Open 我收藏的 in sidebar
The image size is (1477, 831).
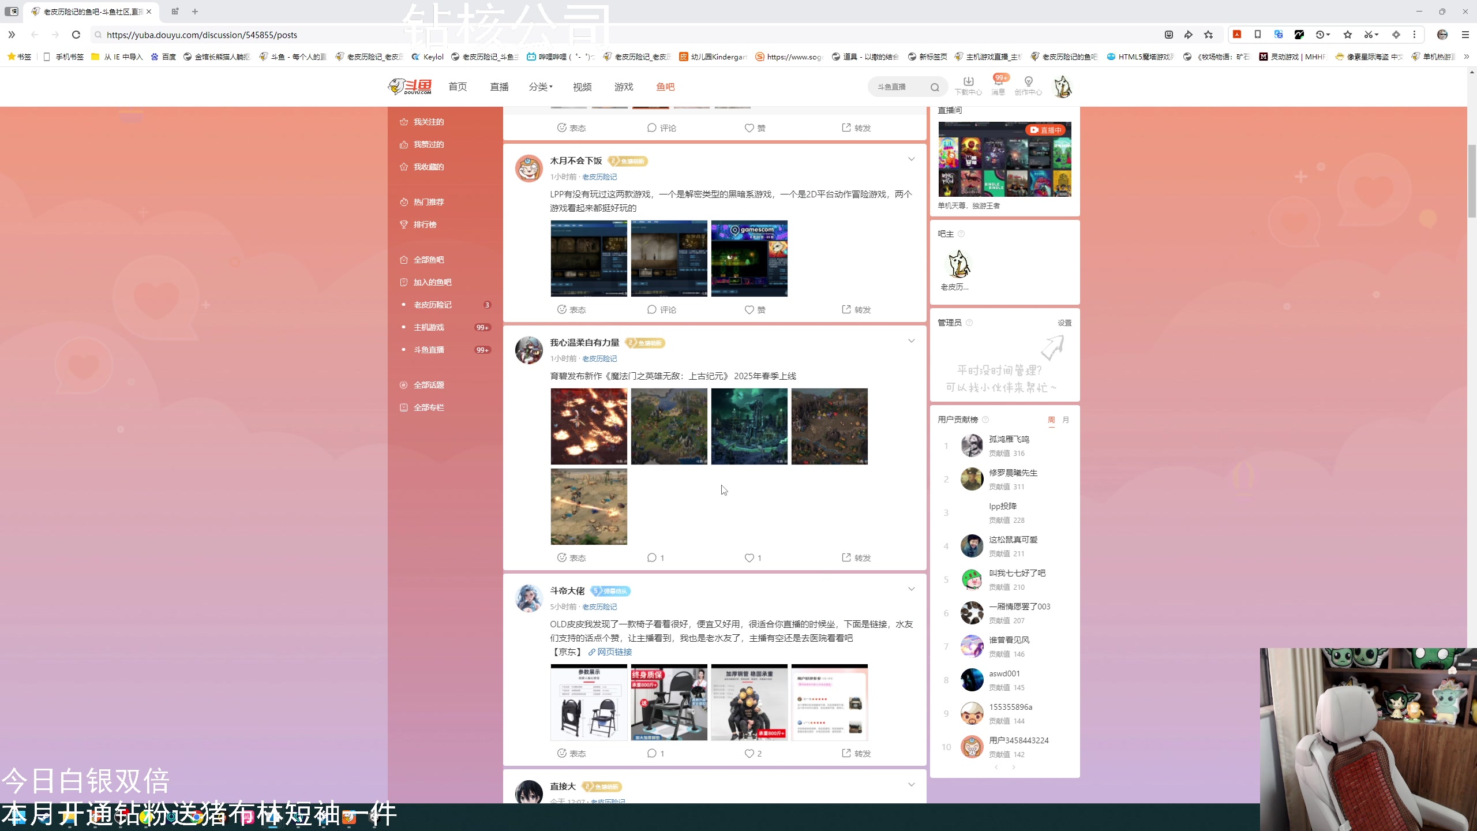pos(428,167)
